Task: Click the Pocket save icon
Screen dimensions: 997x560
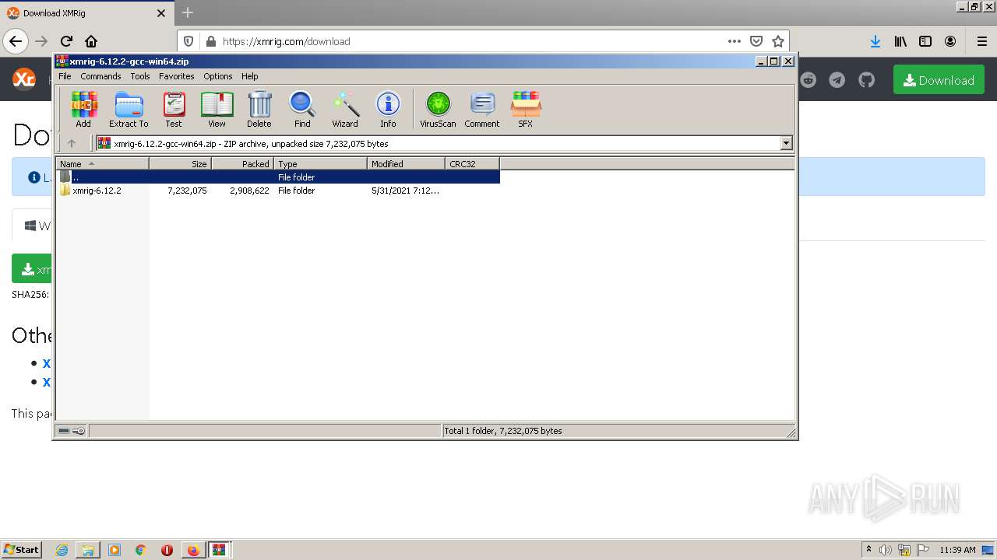Action: 756,41
